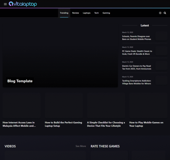Screen dimensions: 170x160
Task: Open search with magnifier icon
Action: pos(165,13)
